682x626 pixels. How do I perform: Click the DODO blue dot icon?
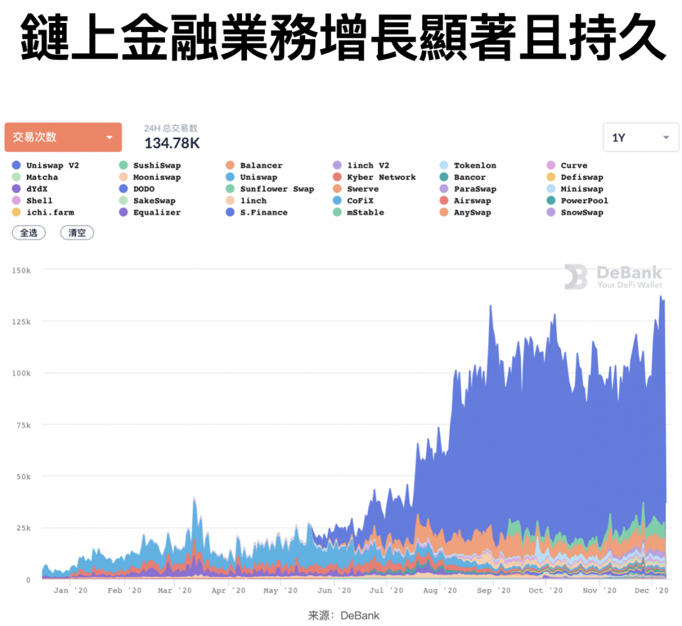point(123,188)
